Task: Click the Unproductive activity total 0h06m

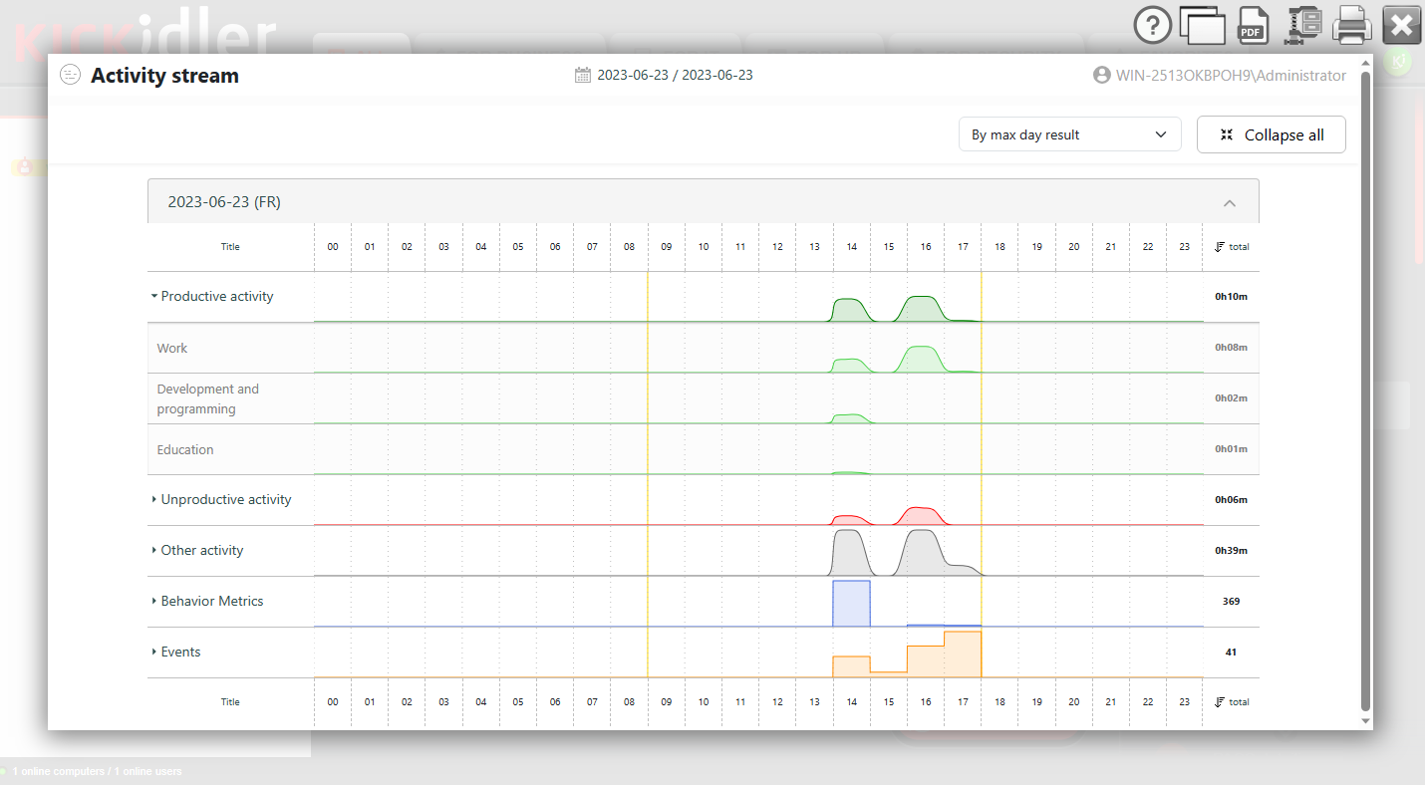Action: point(1231,500)
